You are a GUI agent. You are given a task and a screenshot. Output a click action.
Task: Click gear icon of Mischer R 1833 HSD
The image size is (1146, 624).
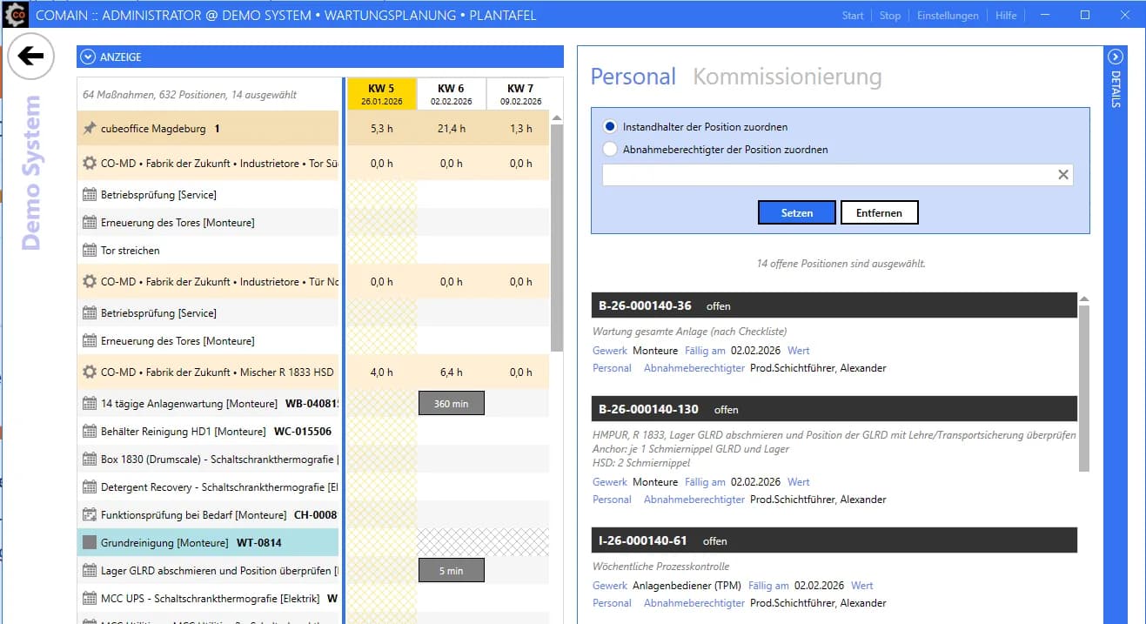click(89, 372)
